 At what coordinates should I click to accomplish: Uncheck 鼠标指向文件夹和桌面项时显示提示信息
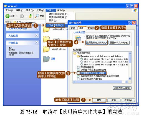78,76
